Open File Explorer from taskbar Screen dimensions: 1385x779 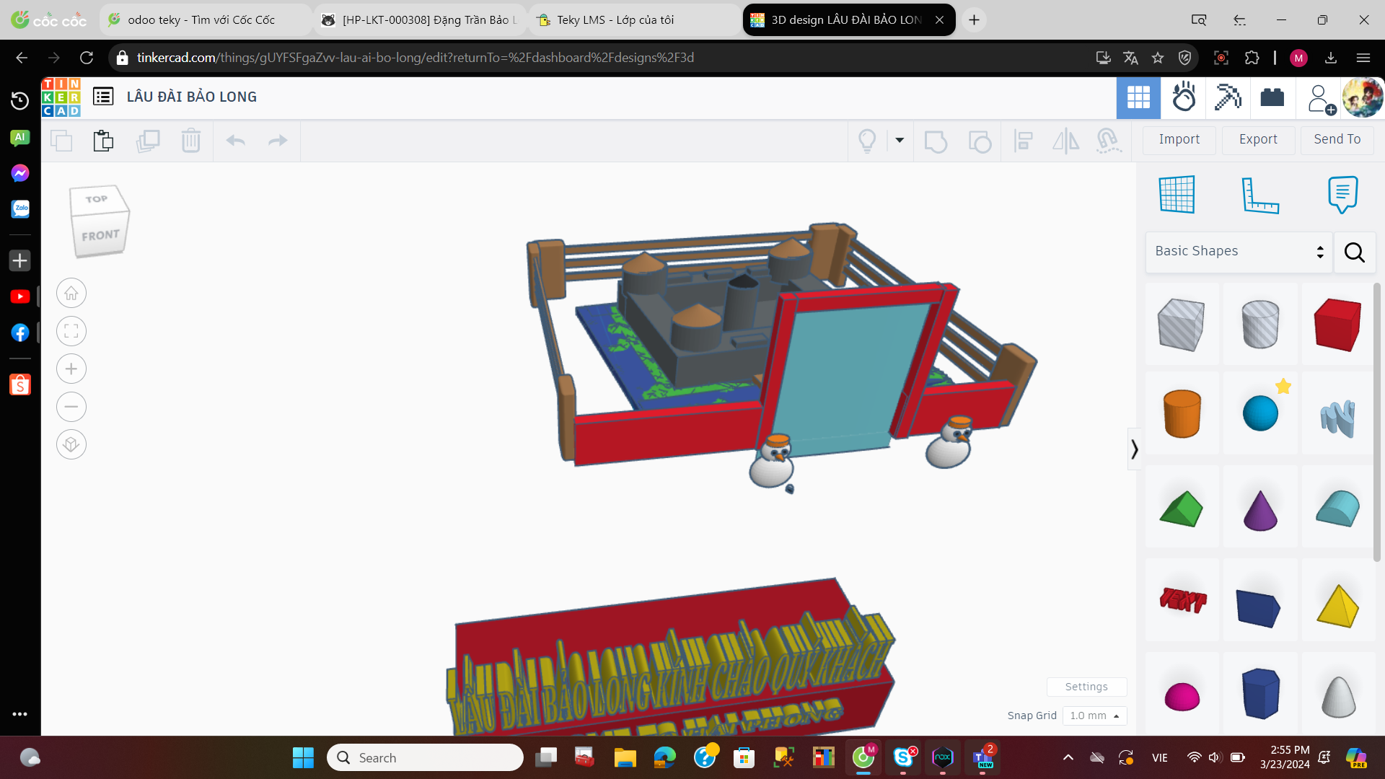point(625,757)
